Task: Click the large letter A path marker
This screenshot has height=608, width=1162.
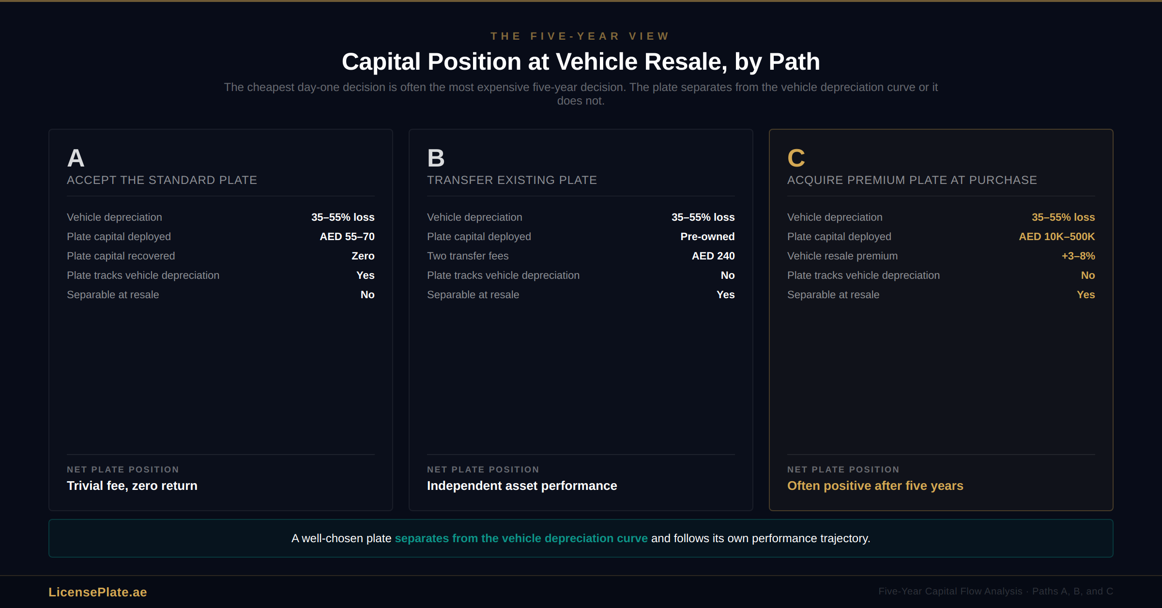Action: (76, 158)
